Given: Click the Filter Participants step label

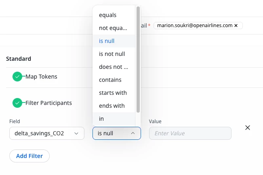Looking at the screenshot, I should pyautogui.click(x=48, y=103).
